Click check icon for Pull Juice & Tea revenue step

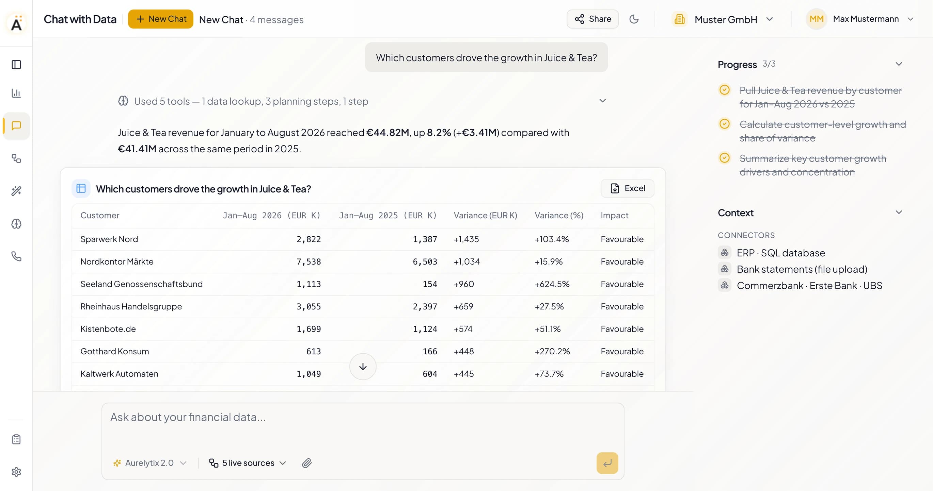pyautogui.click(x=724, y=90)
